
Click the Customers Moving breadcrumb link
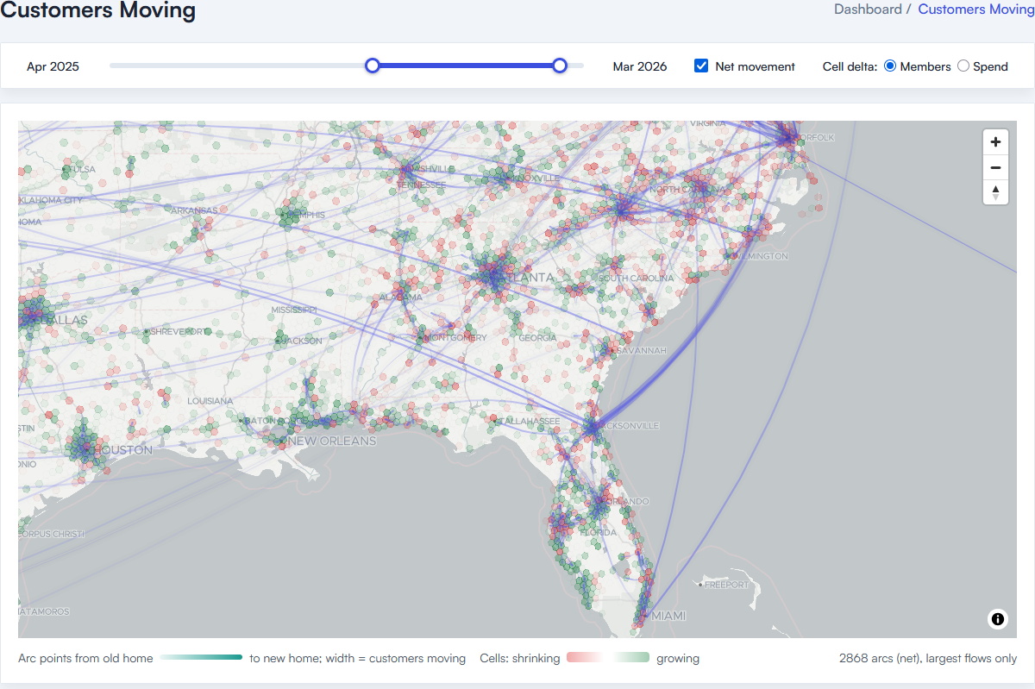(975, 9)
